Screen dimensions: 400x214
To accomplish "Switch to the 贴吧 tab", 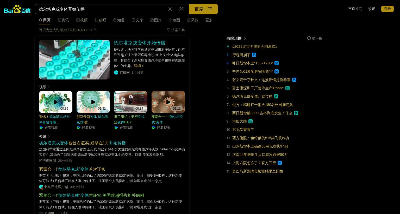I will tap(100, 20).
